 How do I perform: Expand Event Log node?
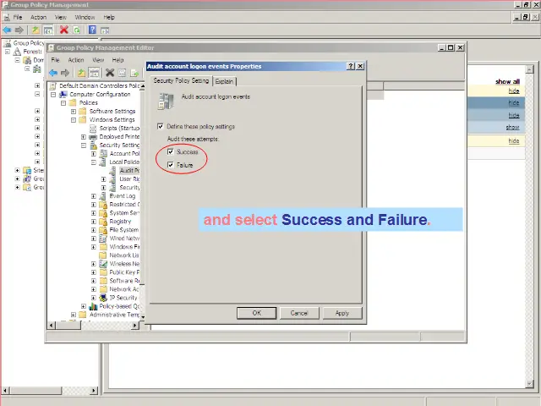(94, 196)
